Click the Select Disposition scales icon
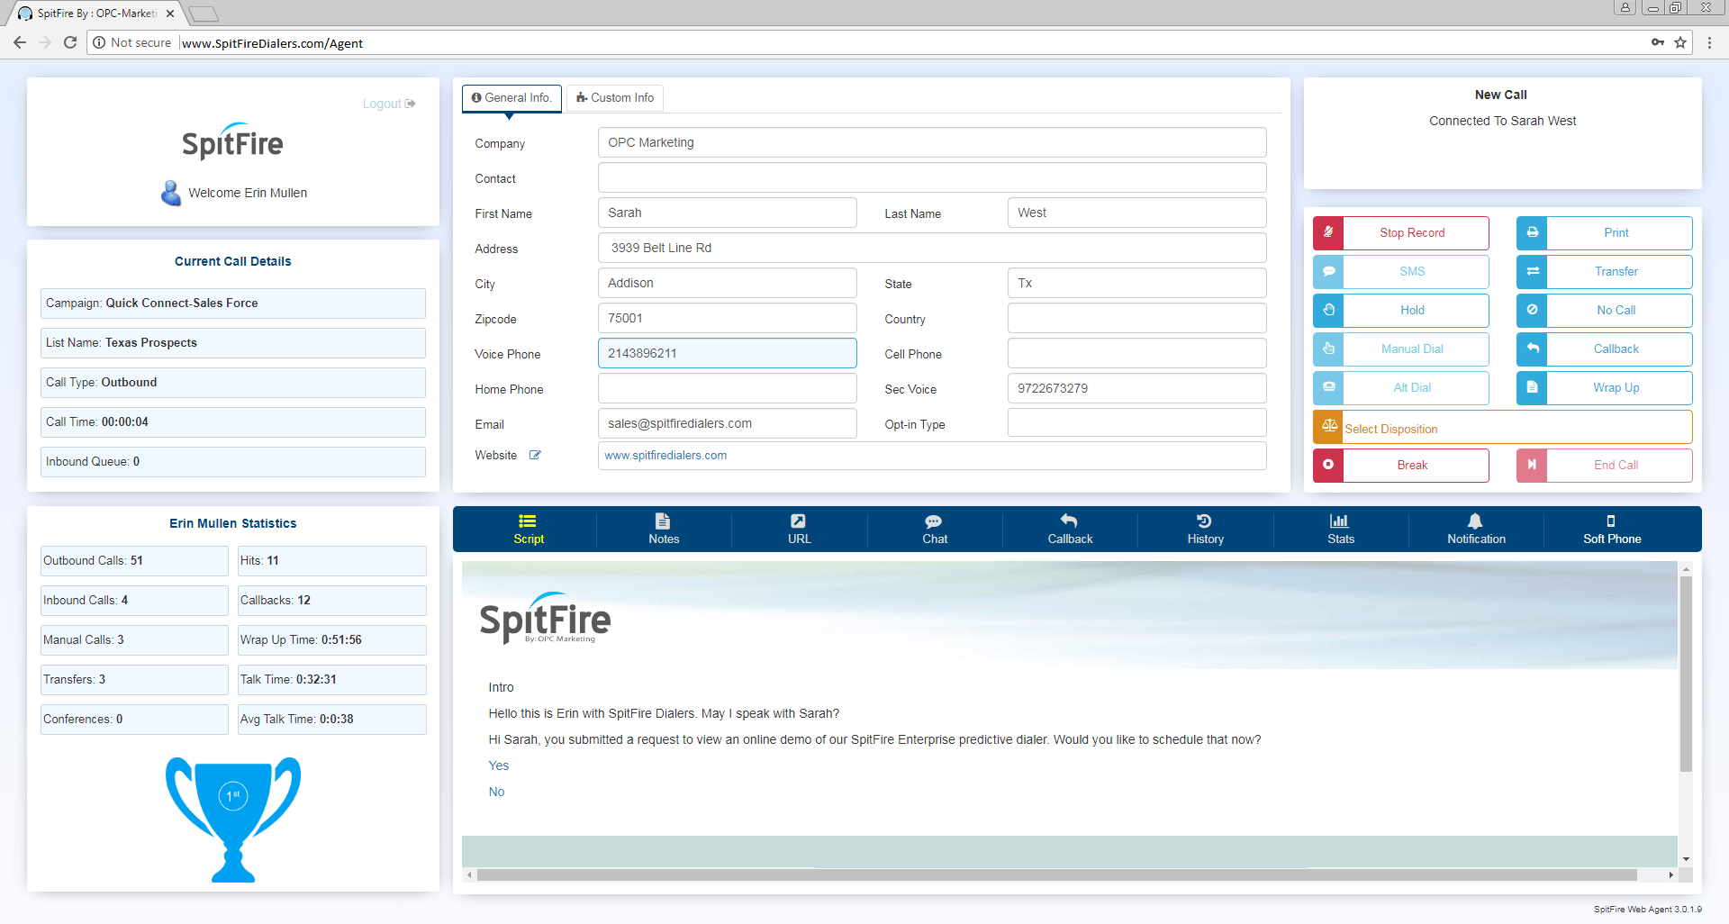 (1328, 427)
